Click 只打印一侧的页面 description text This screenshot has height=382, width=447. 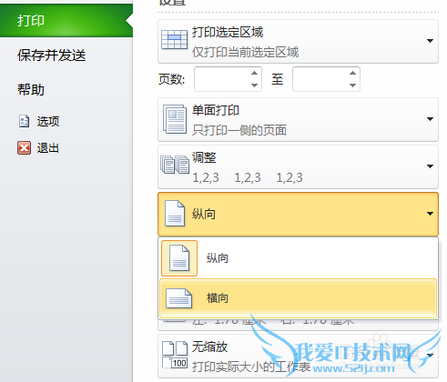[239, 130]
